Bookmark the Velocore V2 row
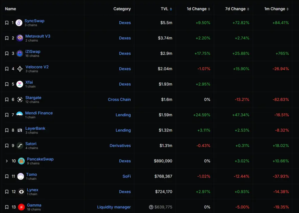 [7, 69]
